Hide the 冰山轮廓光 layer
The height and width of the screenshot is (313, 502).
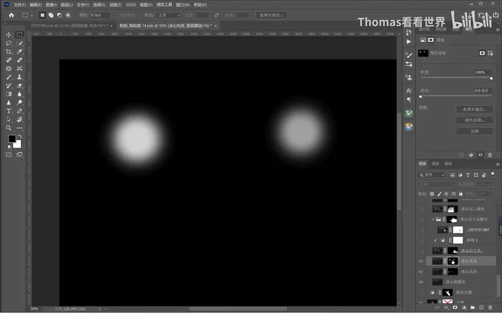(421, 282)
